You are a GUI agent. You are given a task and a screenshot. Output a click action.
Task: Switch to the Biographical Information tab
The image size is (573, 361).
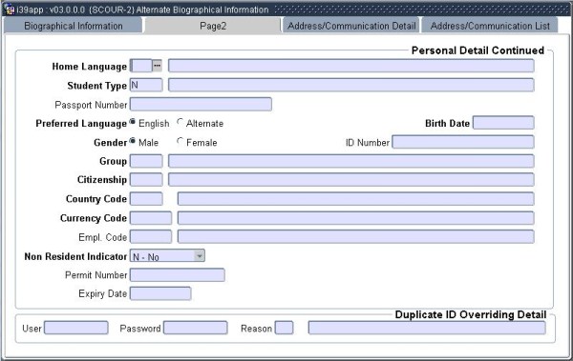coord(74,26)
